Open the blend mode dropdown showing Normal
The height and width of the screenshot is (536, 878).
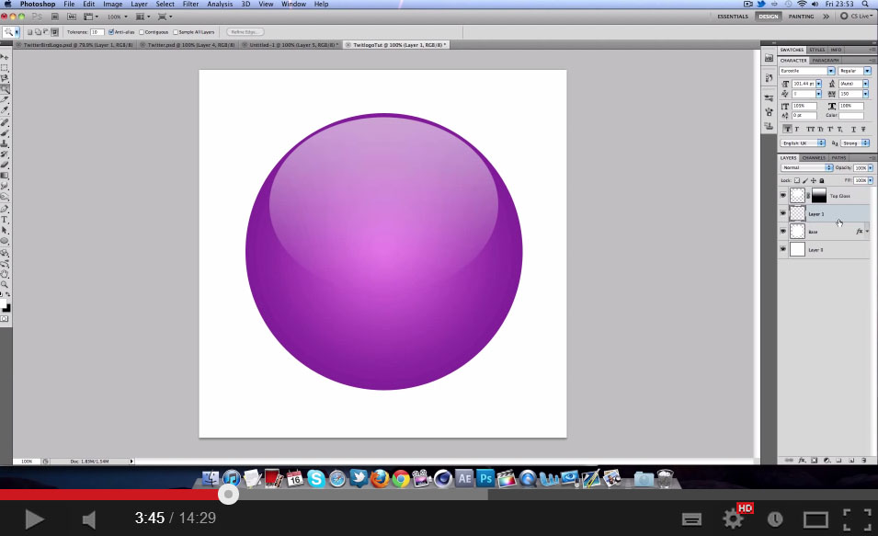pos(804,167)
